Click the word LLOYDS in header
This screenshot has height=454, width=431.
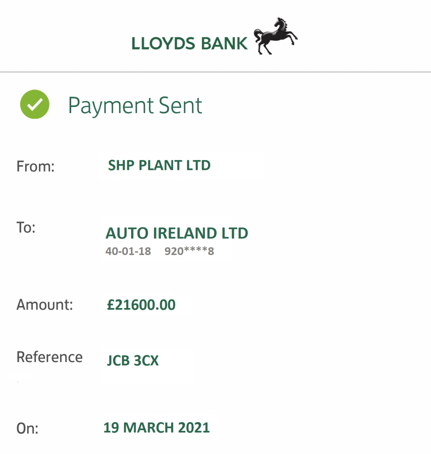[x=163, y=44]
